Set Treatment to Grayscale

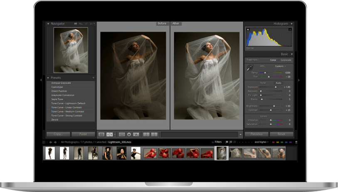286,60
